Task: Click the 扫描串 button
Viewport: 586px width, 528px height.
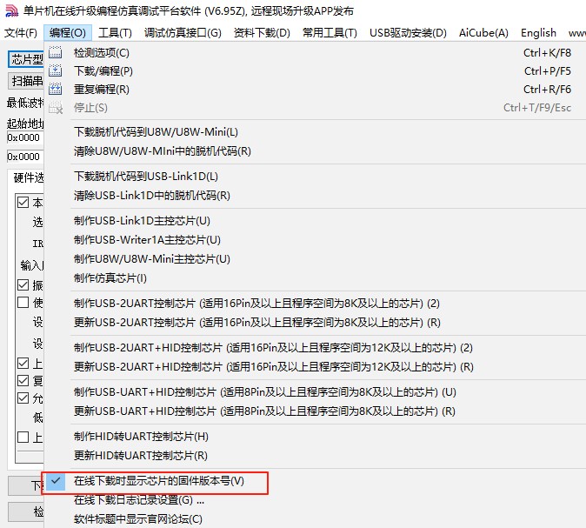Action: coord(26,81)
